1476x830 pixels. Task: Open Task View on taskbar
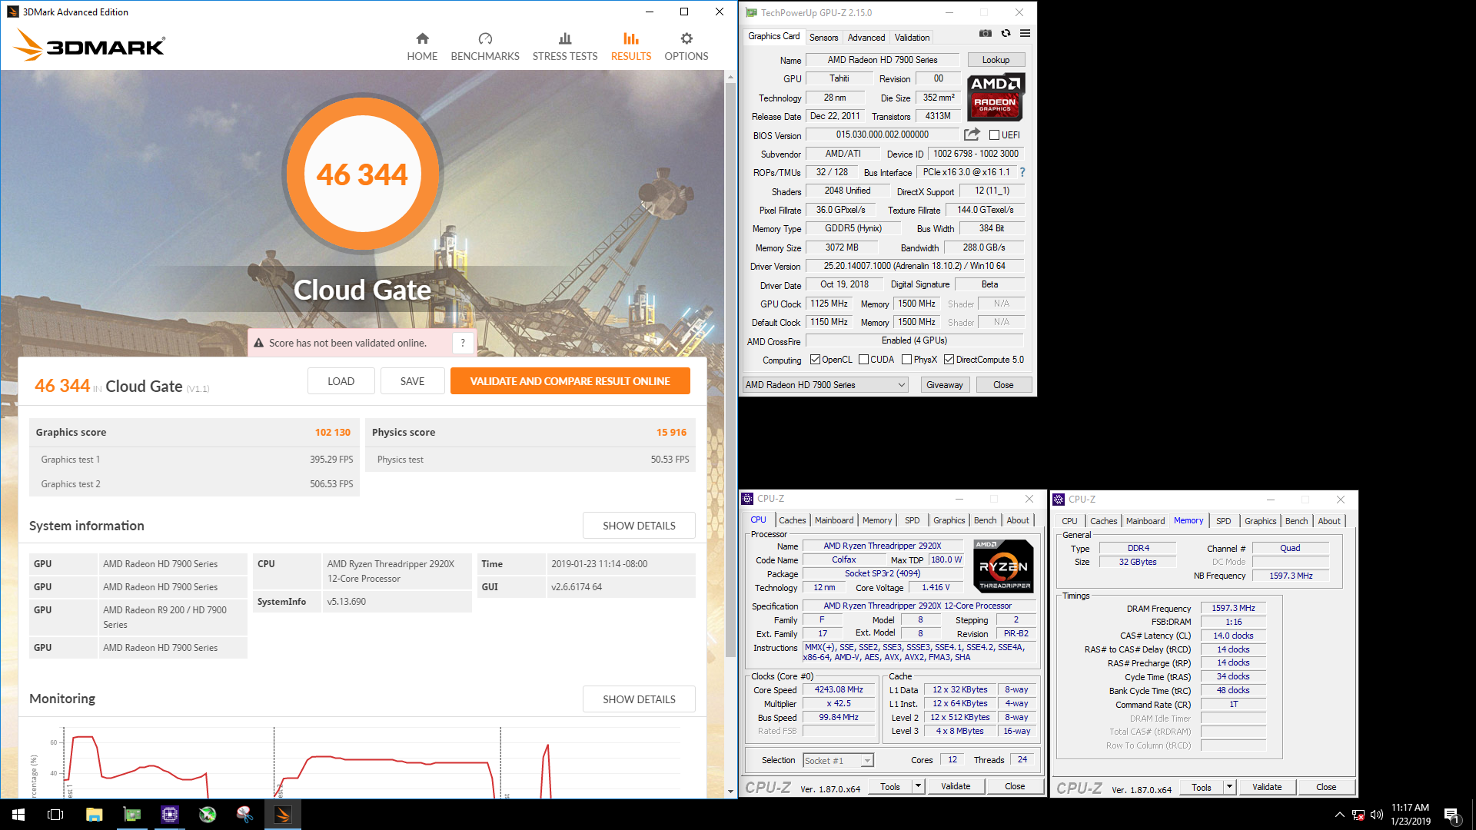55,815
